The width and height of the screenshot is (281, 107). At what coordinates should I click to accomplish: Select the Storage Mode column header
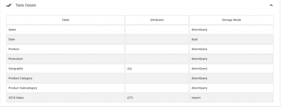coord(231,20)
